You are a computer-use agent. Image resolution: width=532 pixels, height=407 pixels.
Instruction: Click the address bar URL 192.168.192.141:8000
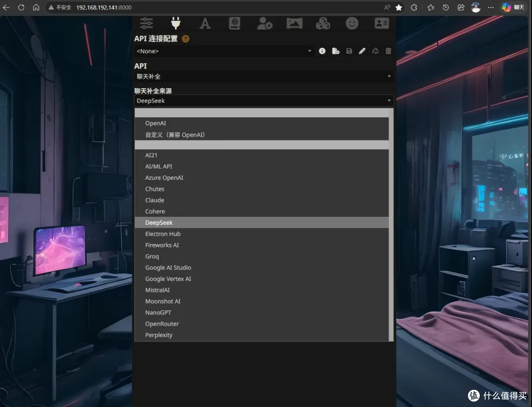tap(104, 7)
